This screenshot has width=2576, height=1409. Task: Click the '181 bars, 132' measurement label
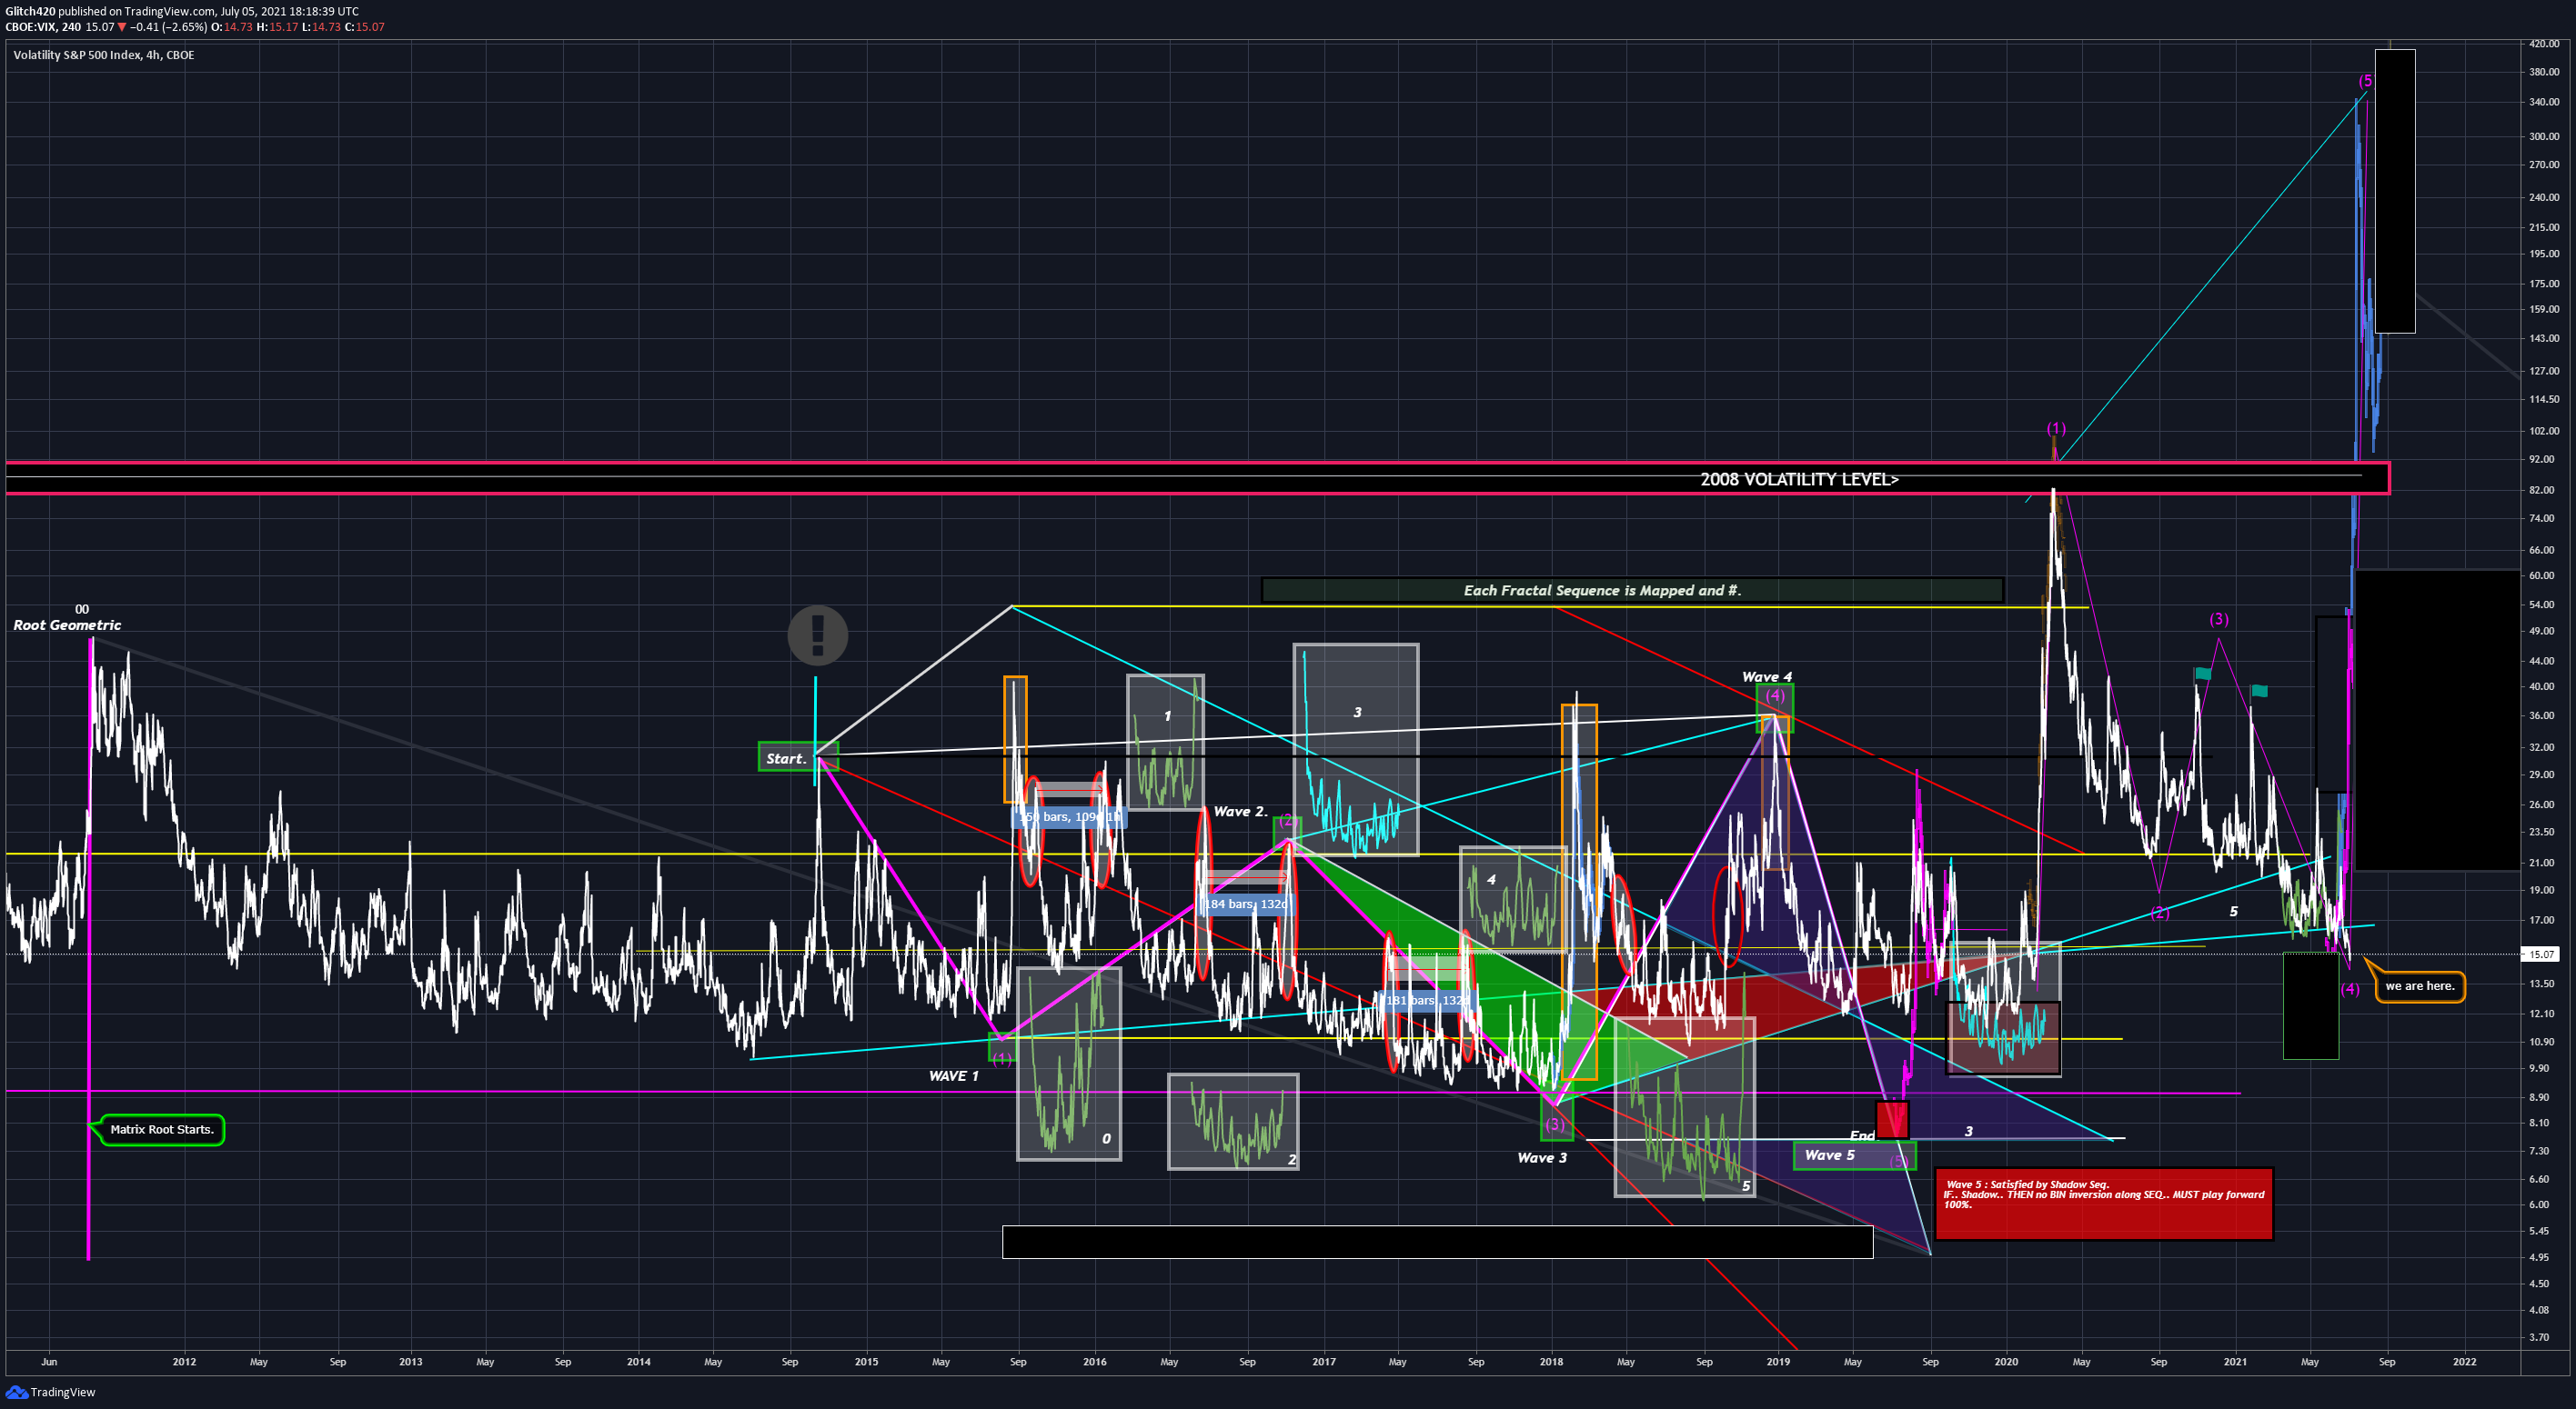[x=1425, y=999]
